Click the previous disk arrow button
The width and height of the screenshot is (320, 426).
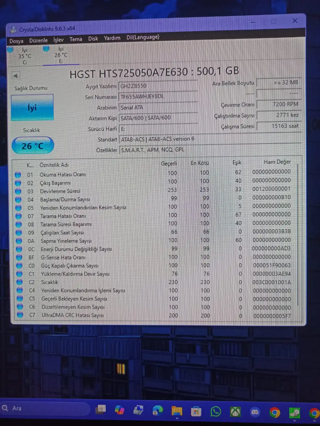pyautogui.click(x=15, y=76)
